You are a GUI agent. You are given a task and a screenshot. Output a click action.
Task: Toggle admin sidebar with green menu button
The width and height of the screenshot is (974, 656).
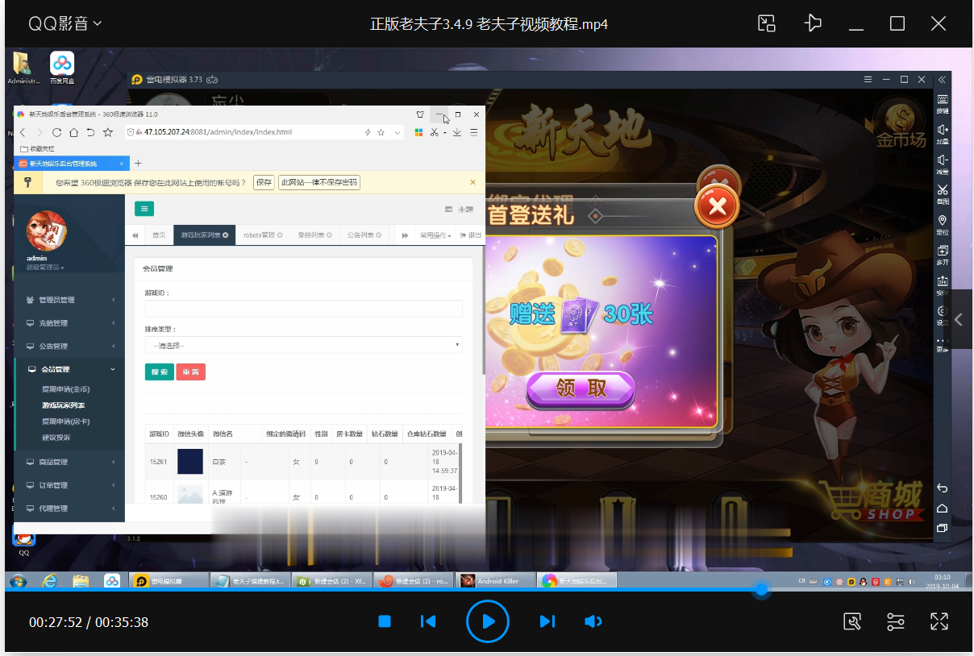pyautogui.click(x=144, y=209)
